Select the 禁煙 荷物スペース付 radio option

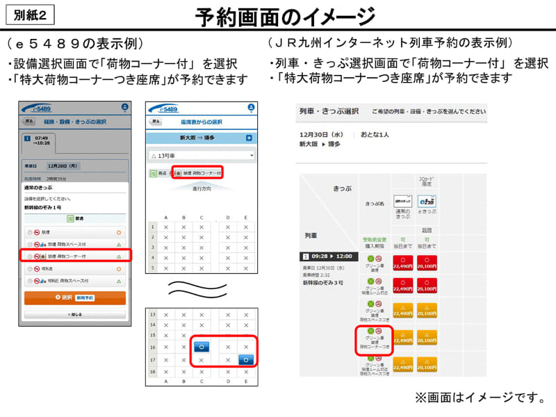30,245
